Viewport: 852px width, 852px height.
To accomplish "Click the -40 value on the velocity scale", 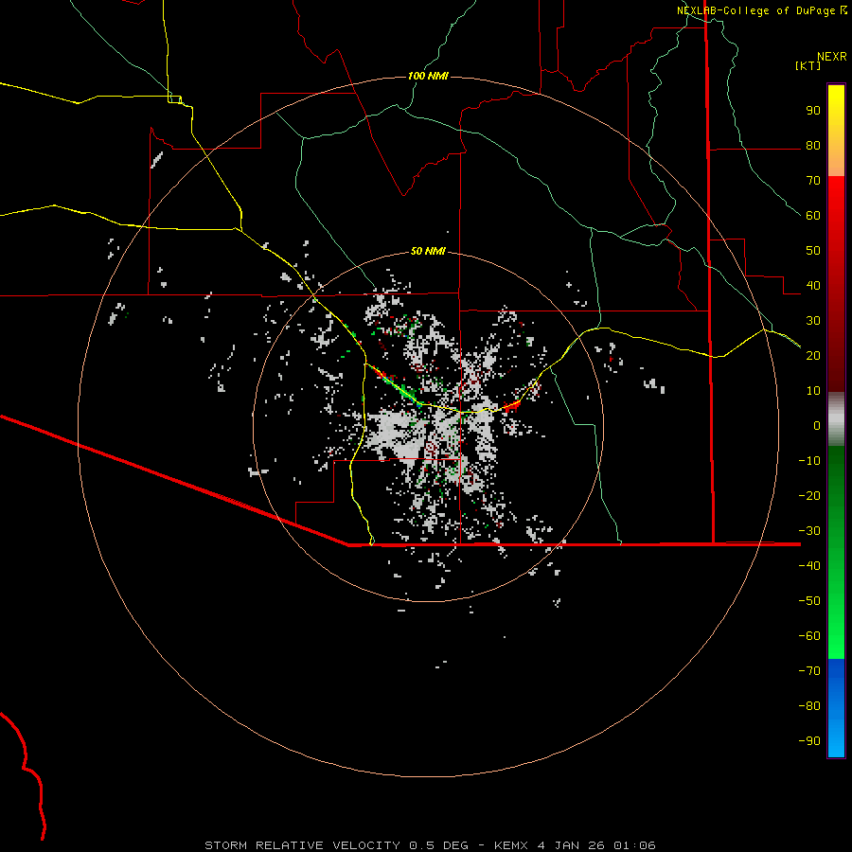I will pos(809,566).
